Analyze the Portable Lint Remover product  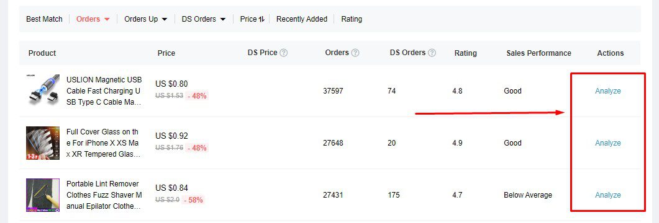607,195
